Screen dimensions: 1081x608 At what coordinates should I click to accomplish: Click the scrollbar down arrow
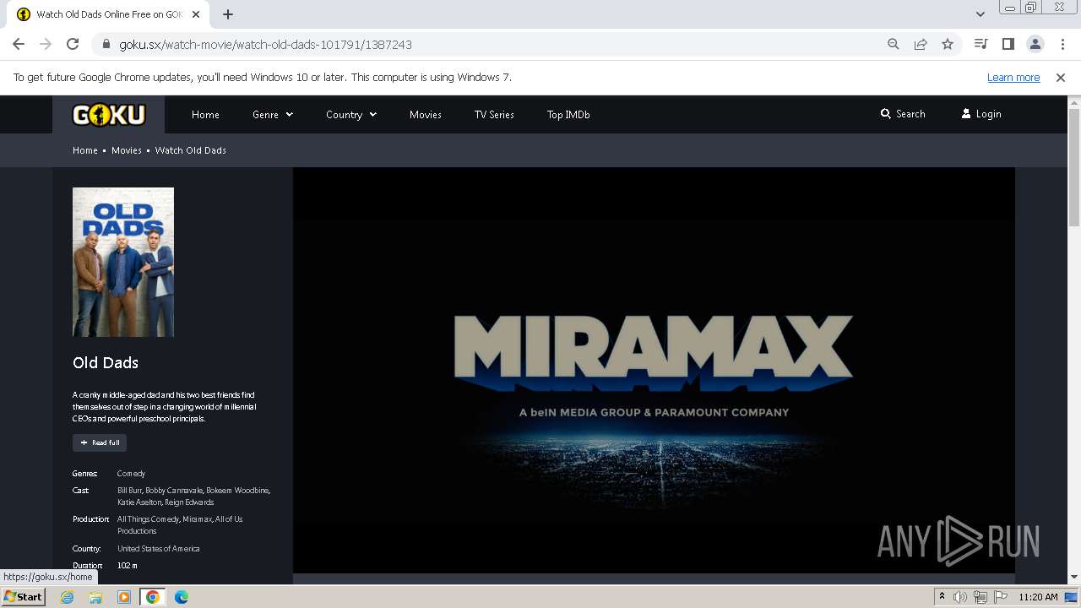(x=1074, y=578)
